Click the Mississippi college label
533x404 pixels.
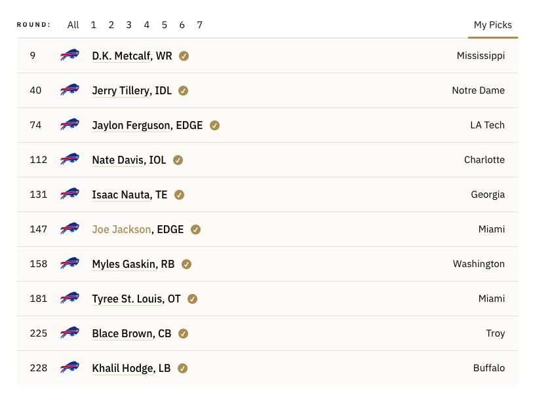[481, 56]
